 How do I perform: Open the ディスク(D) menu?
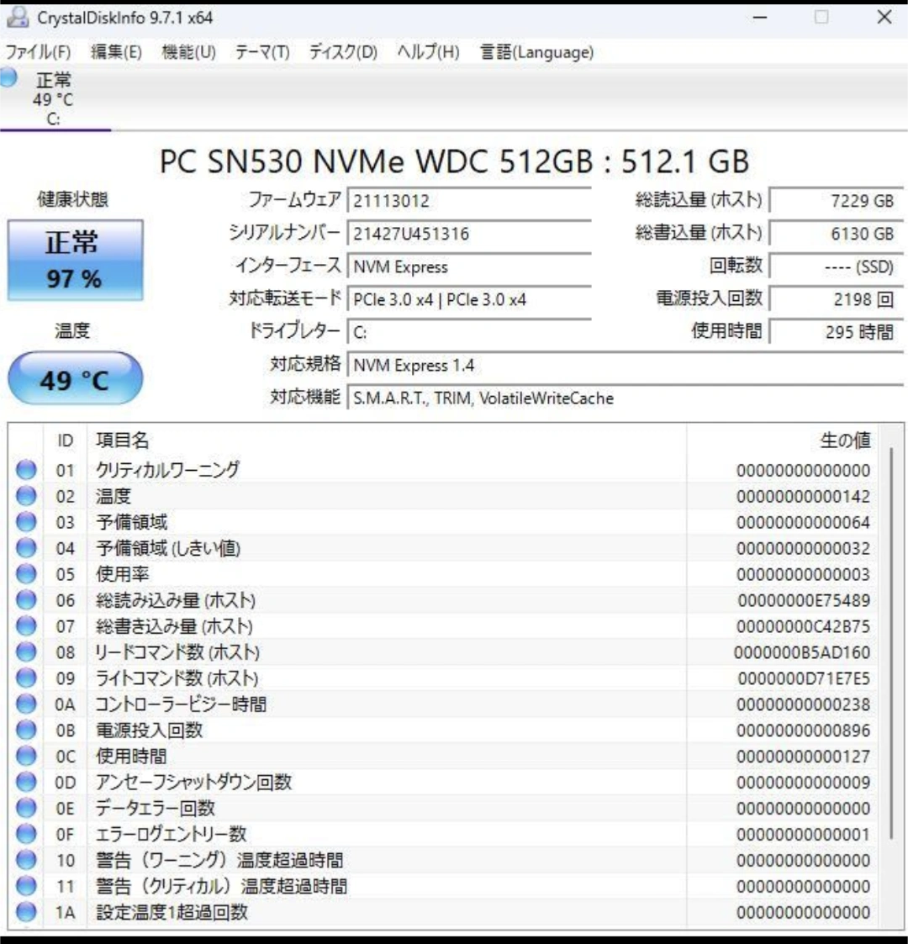tap(343, 52)
